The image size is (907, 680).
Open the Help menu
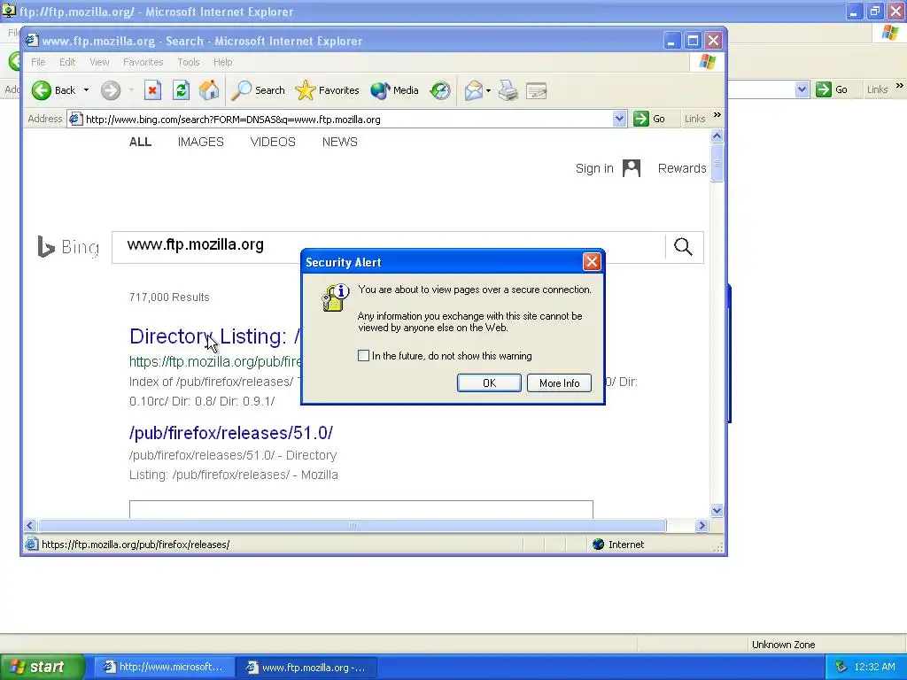(222, 62)
